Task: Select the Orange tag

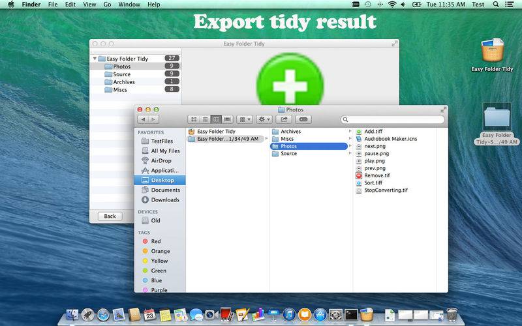Action: click(160, 251)
